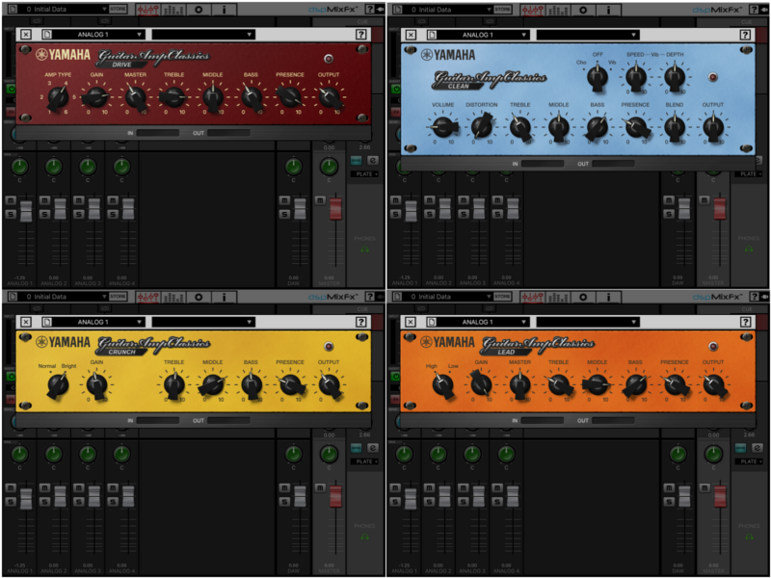Viewport: 771px width, 578px height.
Task: Click meter view icon in Crunch amp window
Action: (x=173, y=297)
